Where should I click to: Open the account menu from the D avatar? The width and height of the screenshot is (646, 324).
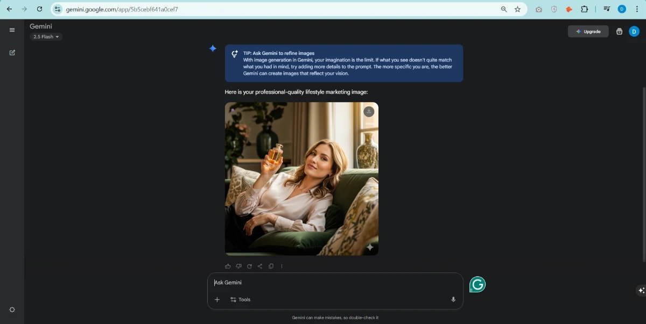(634, 31)
